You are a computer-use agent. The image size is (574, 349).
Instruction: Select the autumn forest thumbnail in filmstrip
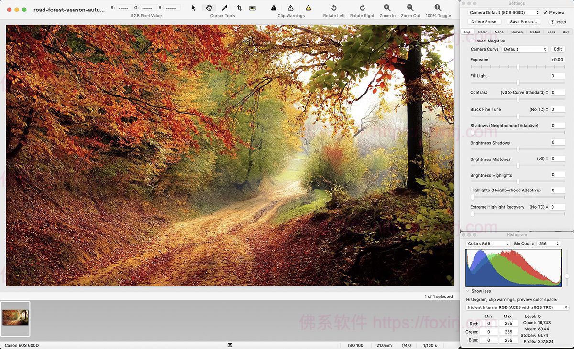pos(15,318)
